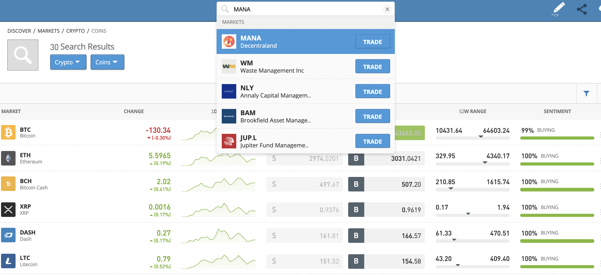Image resolution: width=601 pixels, height=275 pixels.
Task: Click the share icon in header
Action: [x=582, y=9]
